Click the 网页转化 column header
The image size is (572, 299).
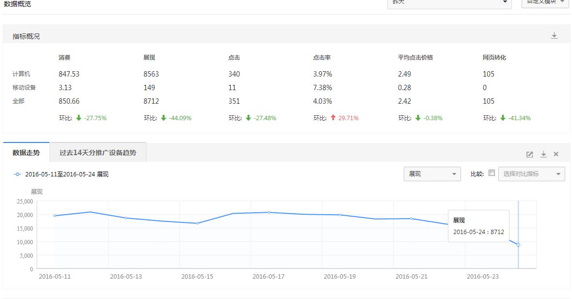[494, 58]
